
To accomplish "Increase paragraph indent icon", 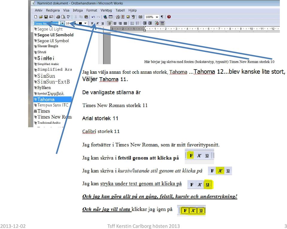I will point(150,23).
